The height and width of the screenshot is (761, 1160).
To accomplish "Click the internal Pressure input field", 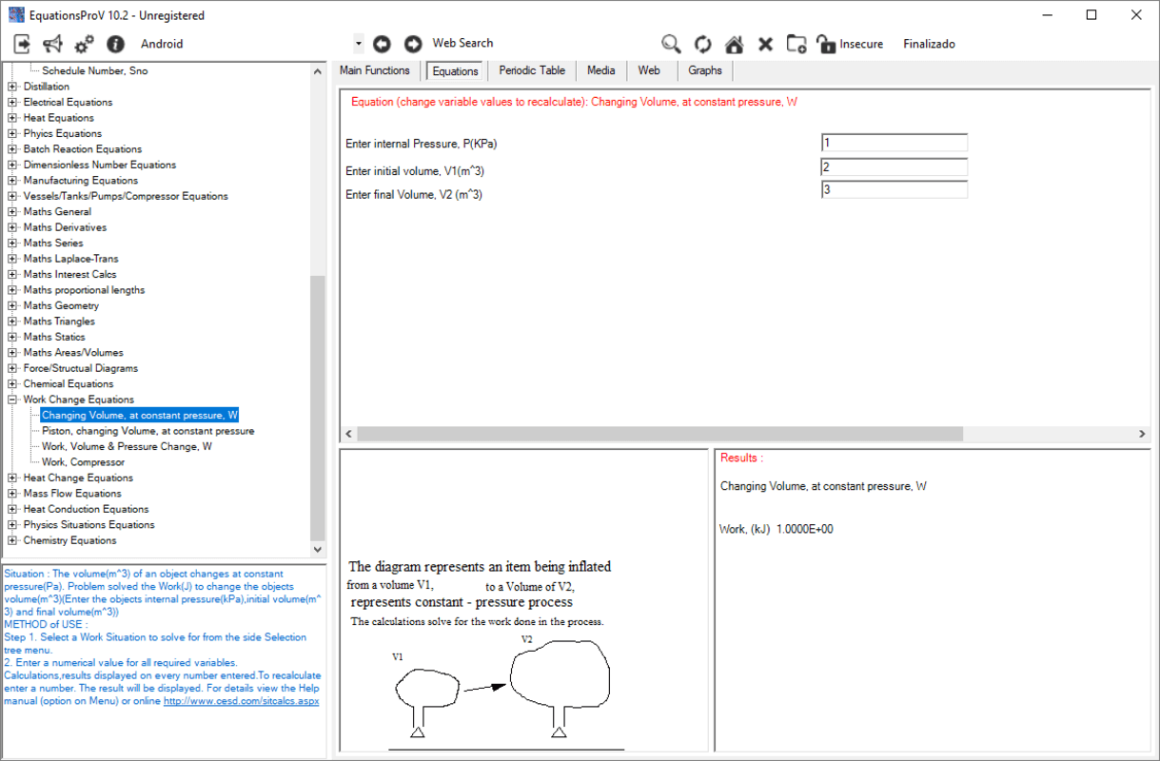I will (x=894, y=143).
